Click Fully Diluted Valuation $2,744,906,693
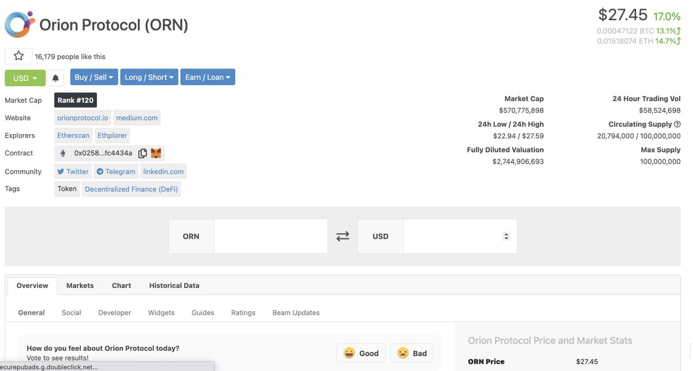 pos(518,161)
